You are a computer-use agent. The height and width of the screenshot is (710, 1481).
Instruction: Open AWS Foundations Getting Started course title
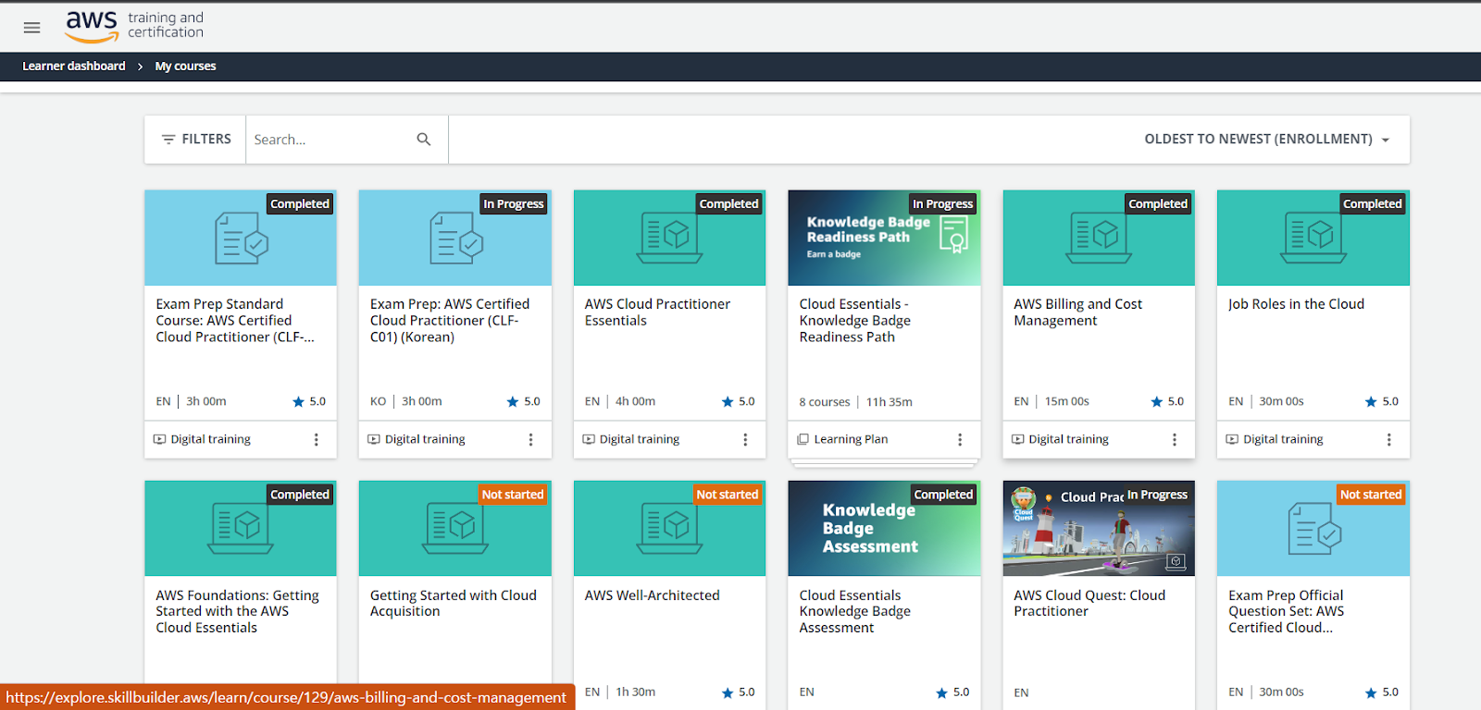[x=237, y=612]
